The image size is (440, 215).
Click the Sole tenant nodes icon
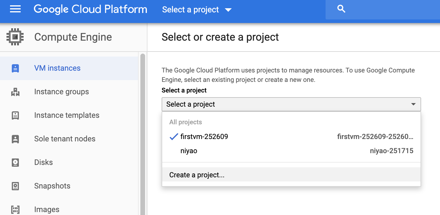pos(15,139)
